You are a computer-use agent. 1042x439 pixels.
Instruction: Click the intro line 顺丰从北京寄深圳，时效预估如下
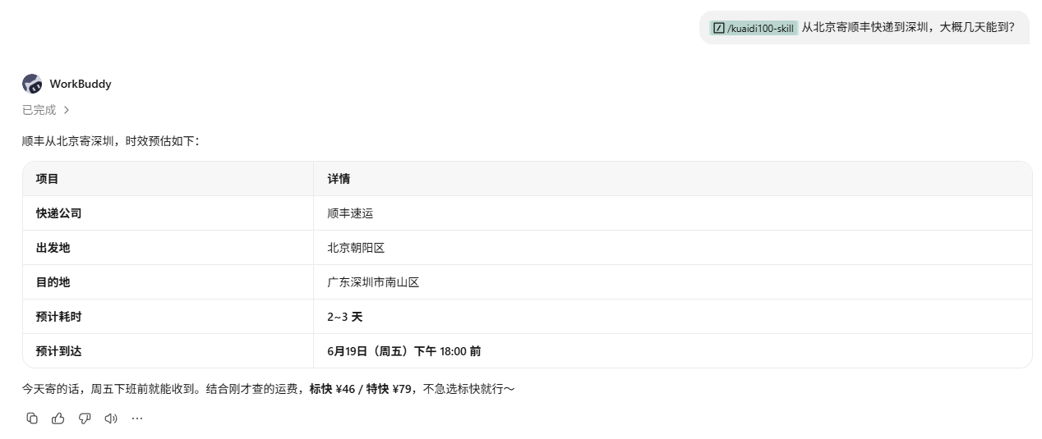(x=111, y=141)
